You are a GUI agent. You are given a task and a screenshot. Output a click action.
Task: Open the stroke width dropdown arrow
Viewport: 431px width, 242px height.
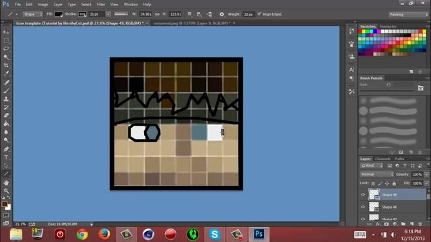[x=108, y=14]
